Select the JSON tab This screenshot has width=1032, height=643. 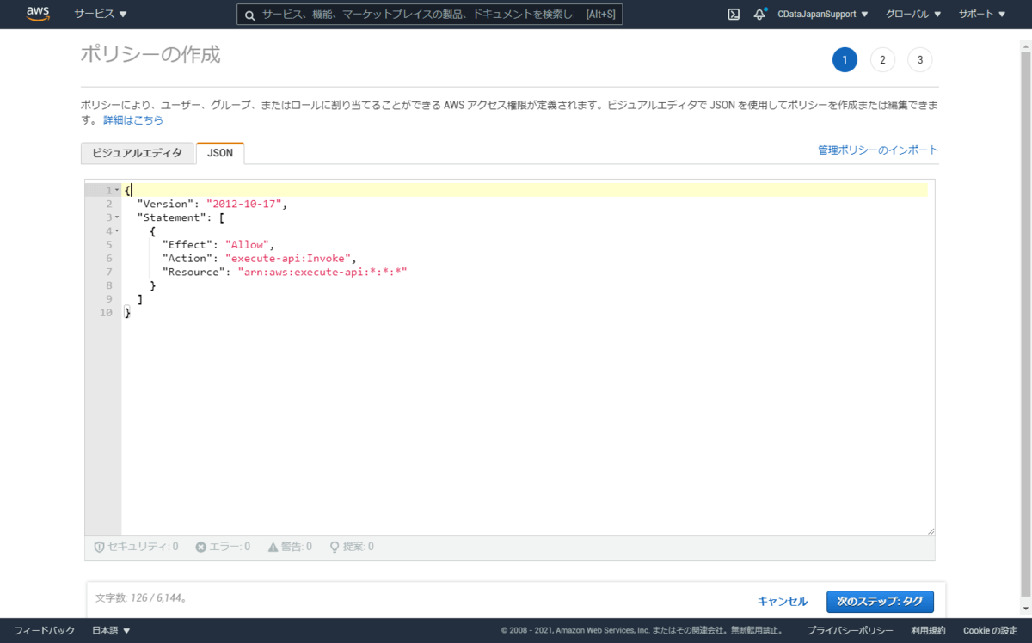(220, 153)
